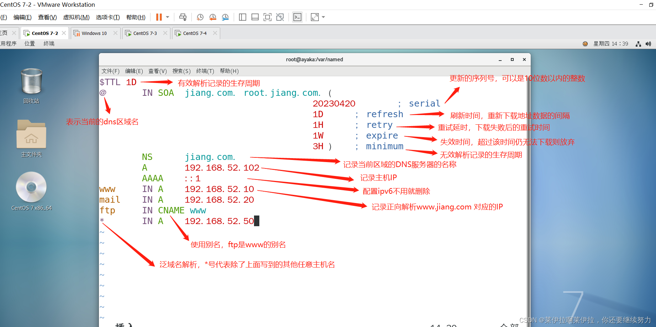Open VMware 编辑(E) menu
The height and width of the screenshot is (327, 656).
(x=22, y=17)
